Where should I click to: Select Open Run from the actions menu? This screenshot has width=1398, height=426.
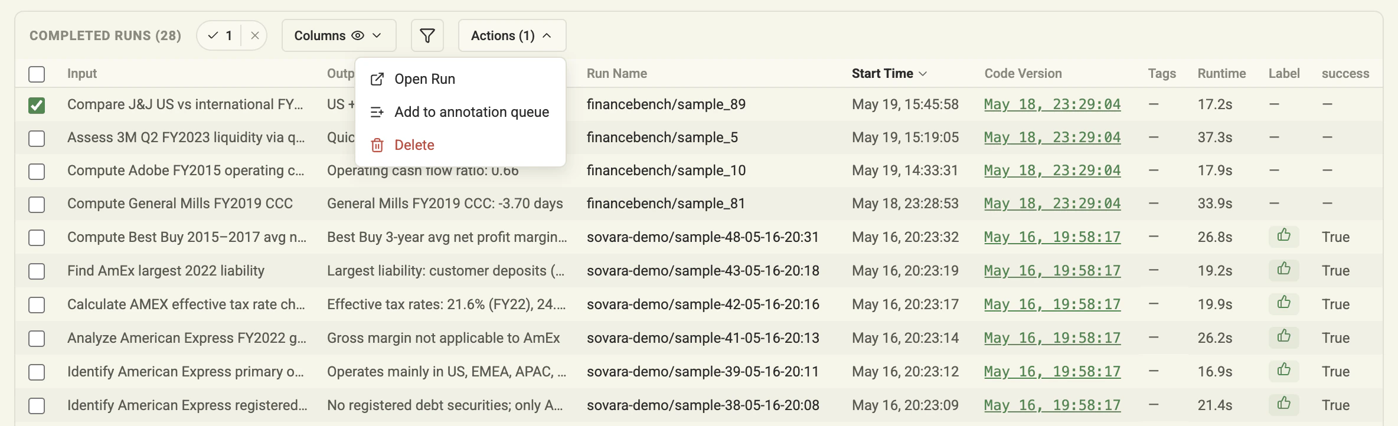tap(460, 79)
